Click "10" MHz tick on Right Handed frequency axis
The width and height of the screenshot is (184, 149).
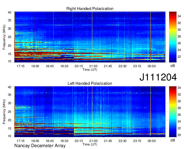[9, 61]
